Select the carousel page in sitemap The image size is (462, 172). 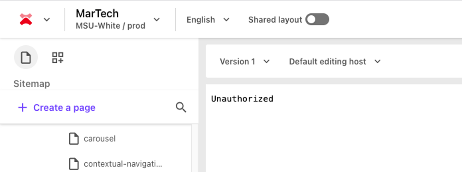pyautogui.click(x=100, y=139)
